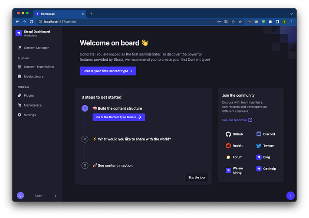Click Create your first Content type button
Image resolution: width=309 pixels, height=218 pixels.
pyautogui.click(x=108, y=71)
